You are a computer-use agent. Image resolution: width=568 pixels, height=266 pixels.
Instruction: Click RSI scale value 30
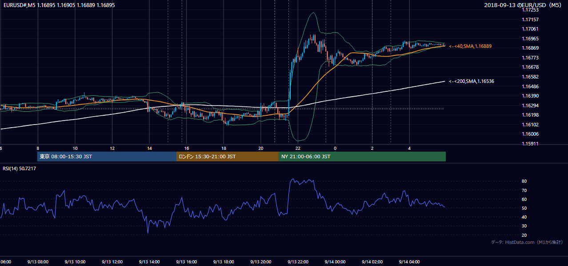pyautogui.click(x=524, y=226)
